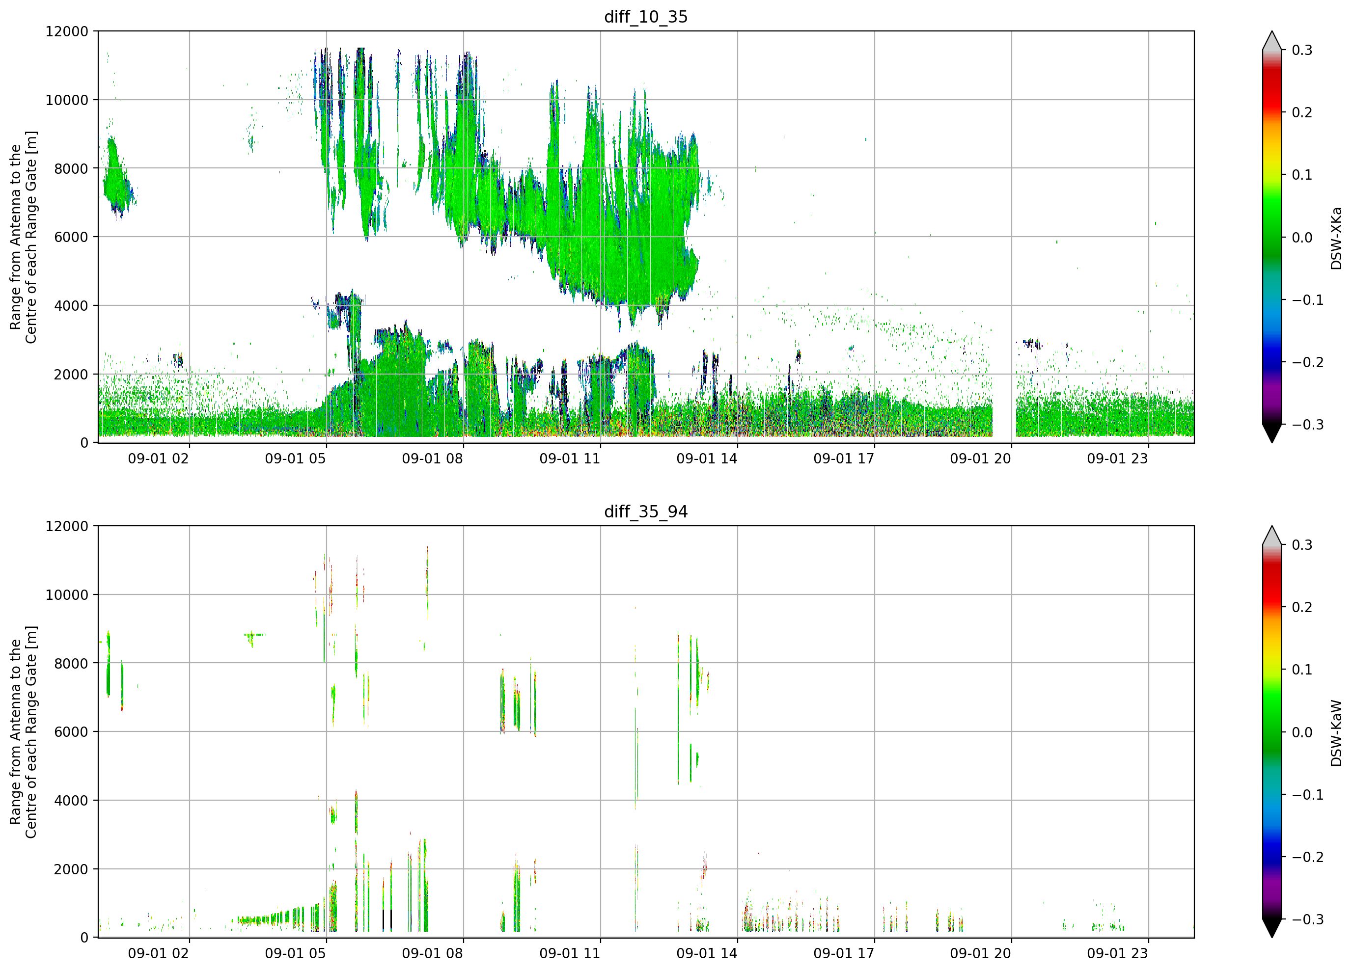The width and height of the screenshot is (1353, 971).
Task: Click the −0.2 tick on DSW-KaW colorbar
Action: tap(1308, 857)
